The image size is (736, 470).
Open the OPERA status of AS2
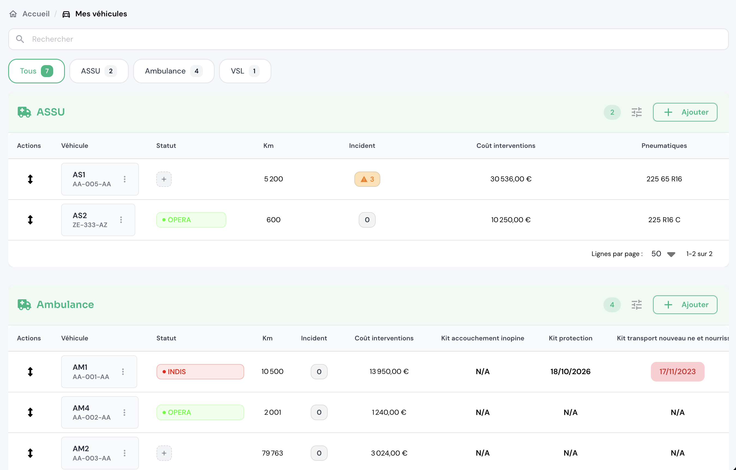(191, 220)
